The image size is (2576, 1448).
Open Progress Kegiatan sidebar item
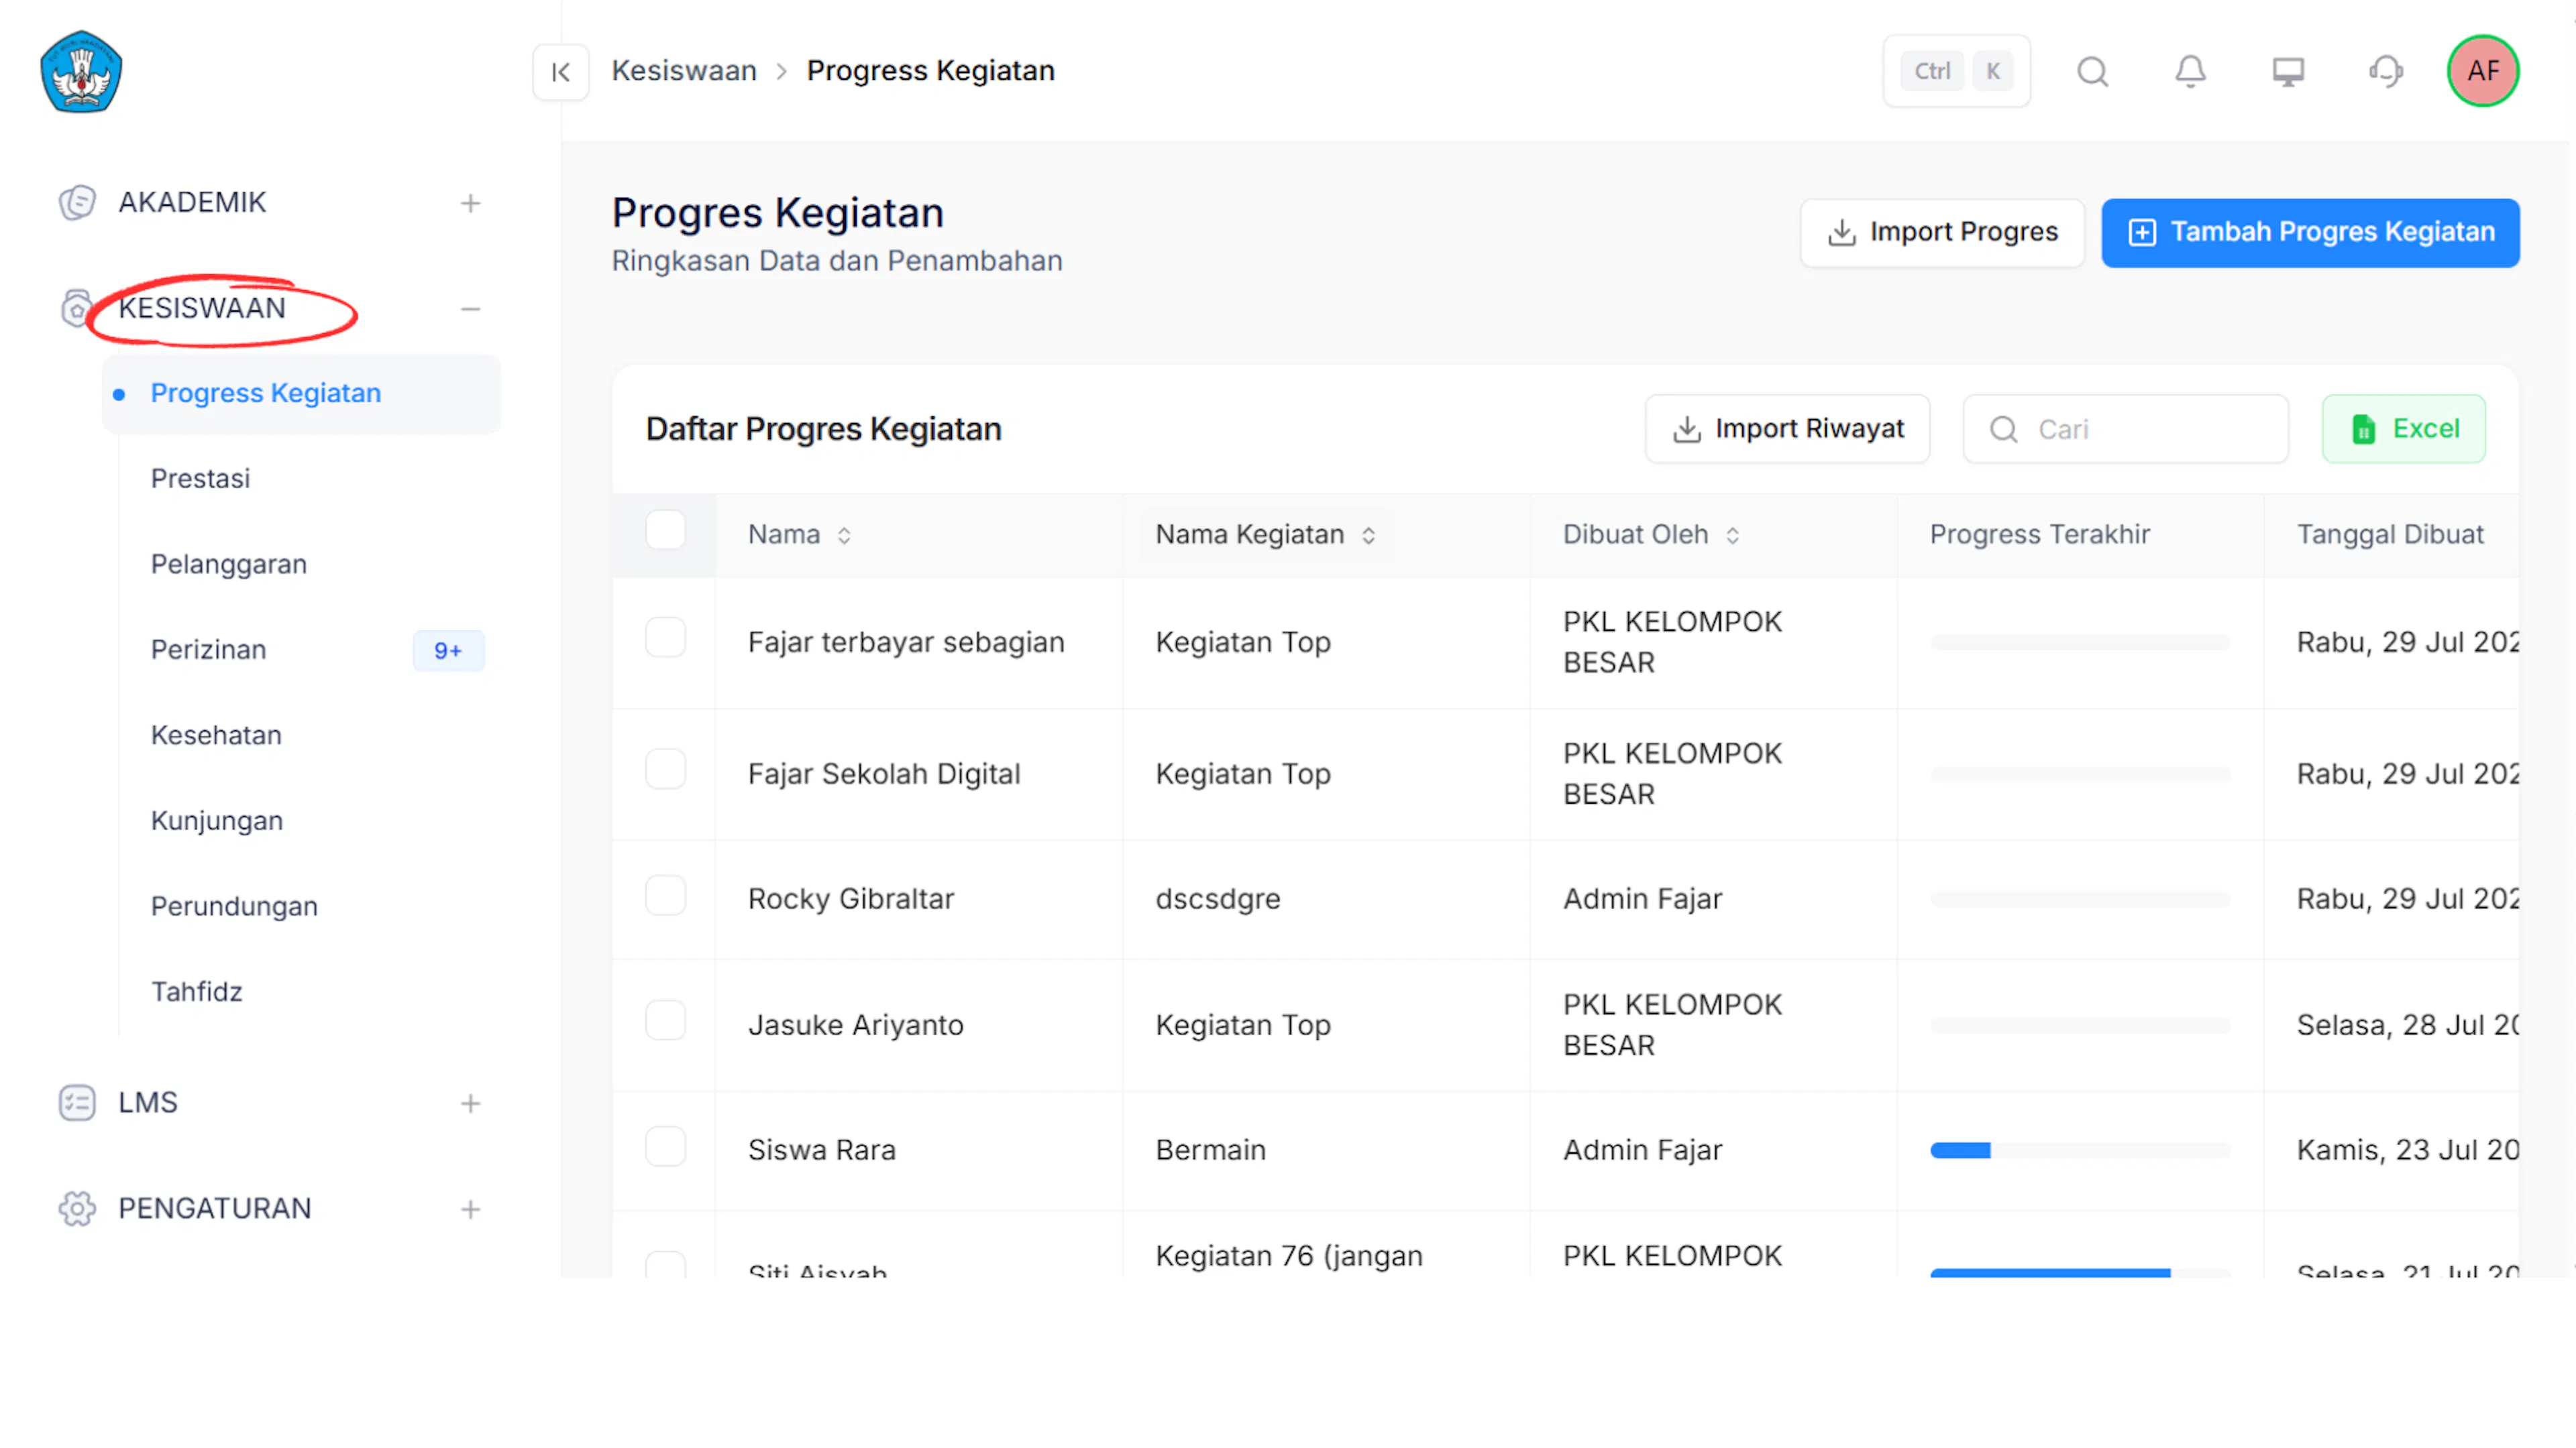click(301, 394)
